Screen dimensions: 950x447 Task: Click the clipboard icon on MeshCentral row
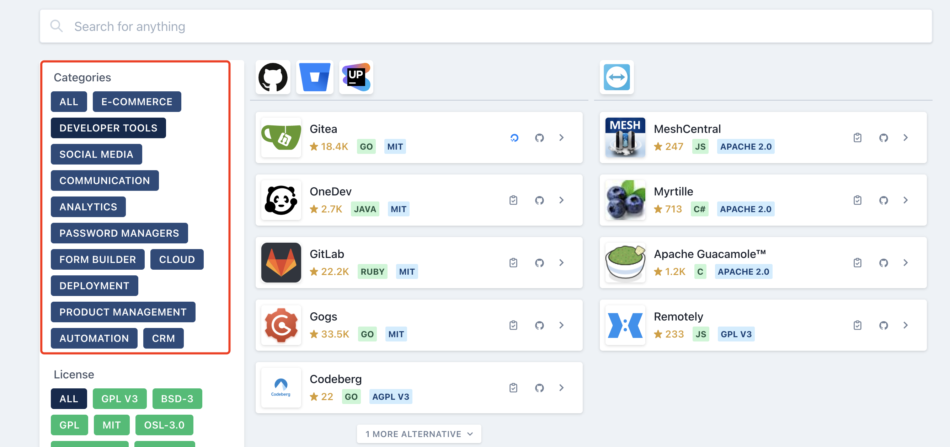858,138
